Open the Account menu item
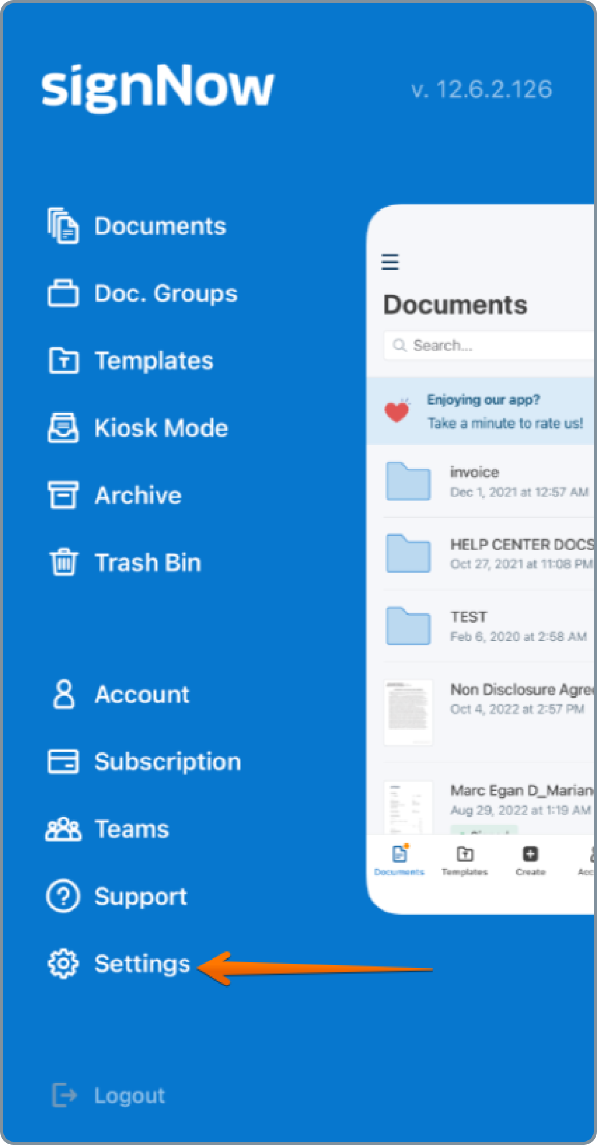The height and width of the screenshot is (1145, 597). pos(142,695)
